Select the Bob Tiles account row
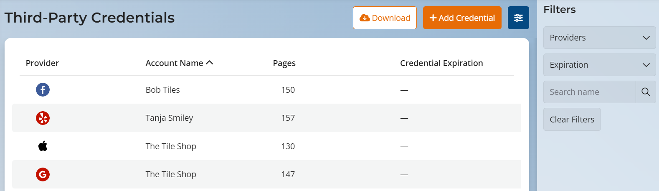Viewport: 659px width, 191px height. pos(162,90)
